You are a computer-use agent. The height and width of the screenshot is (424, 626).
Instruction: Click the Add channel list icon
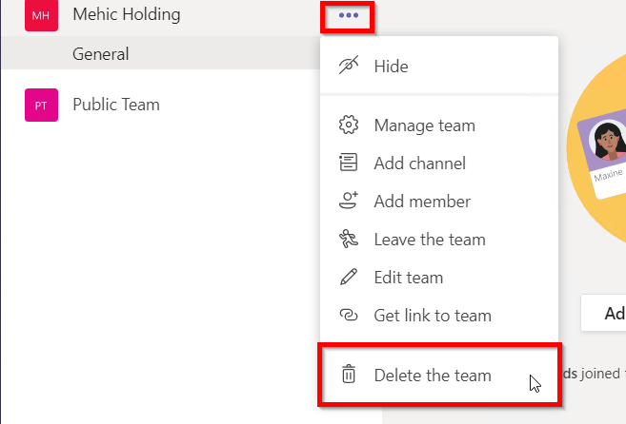[x=349, y=164]
